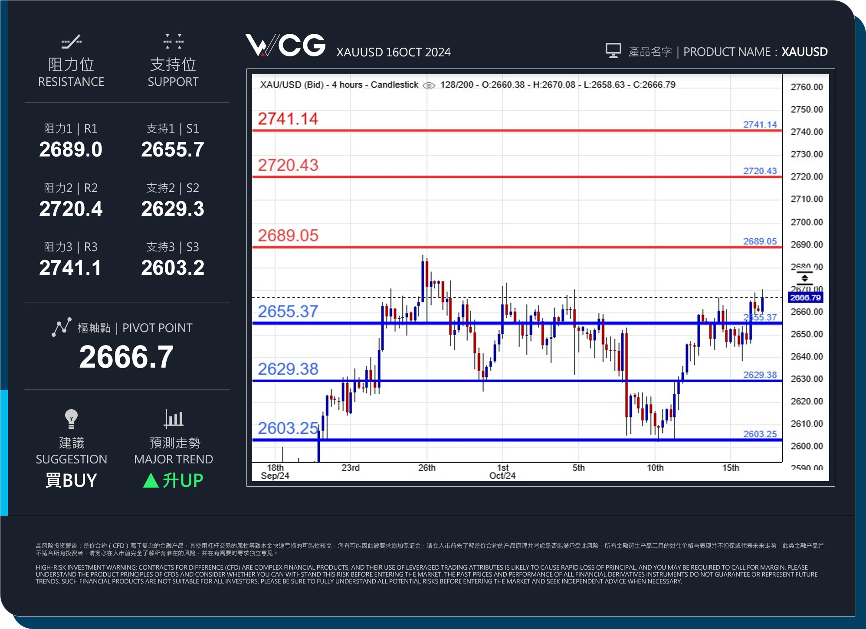Click the WCG logo
The height and width of the screenshot is (629, 866).
click(x=285, y=45)
